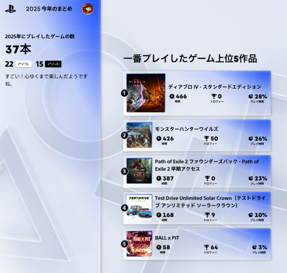
Task: Open the Path of Exile 2 cover art
Action: 139,171
